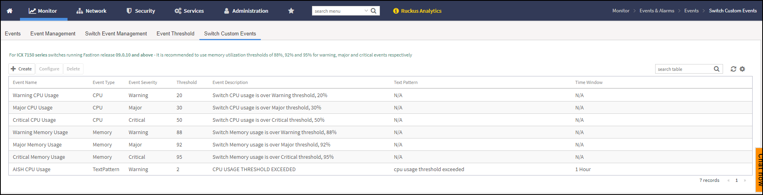The height and width of the screenshot is (195, 763).
Task: Sort by Text Pattern column
Action: coord(405,82)
